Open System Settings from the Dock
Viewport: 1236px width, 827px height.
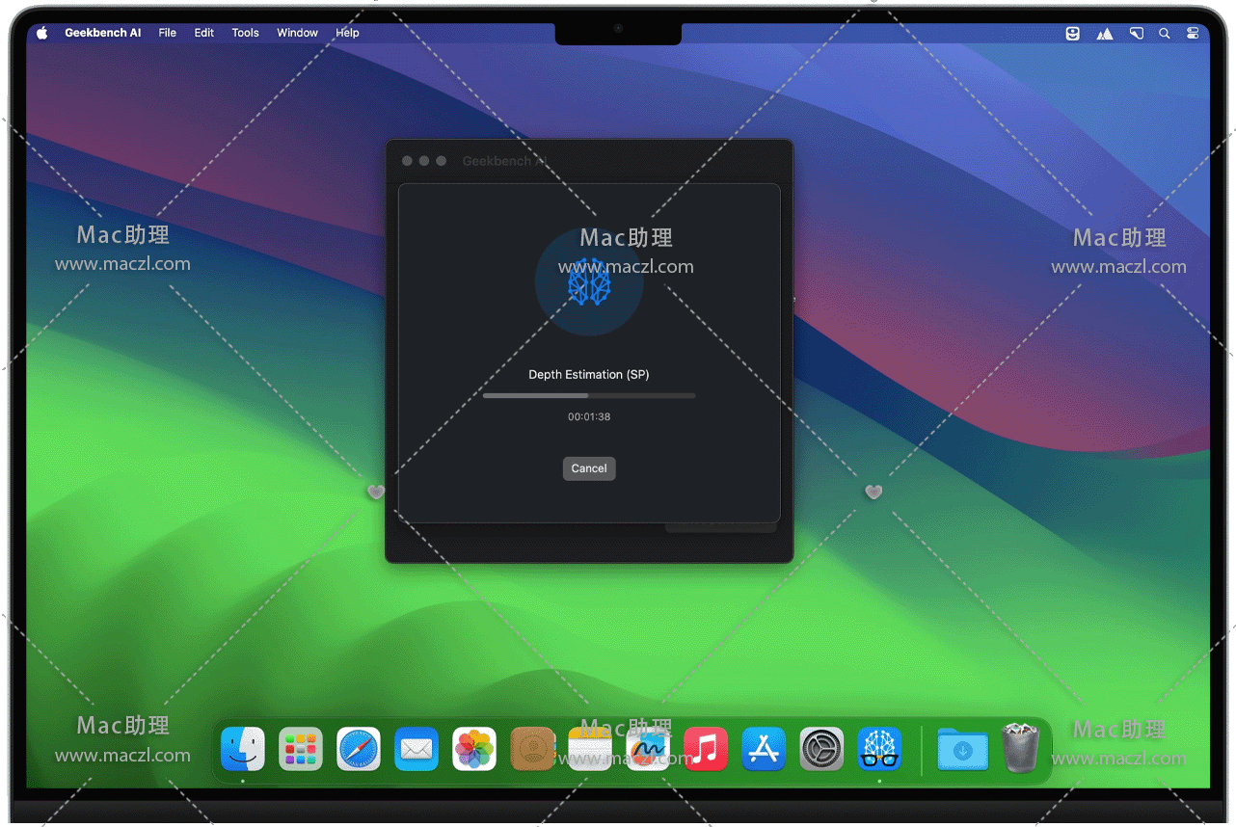(821, 749)
